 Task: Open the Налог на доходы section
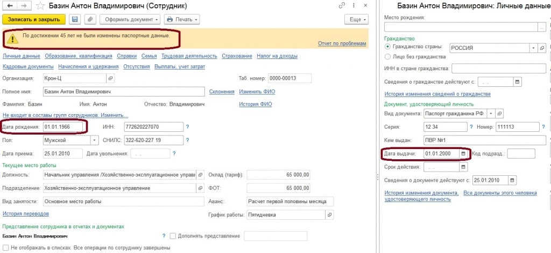[277, 56]
